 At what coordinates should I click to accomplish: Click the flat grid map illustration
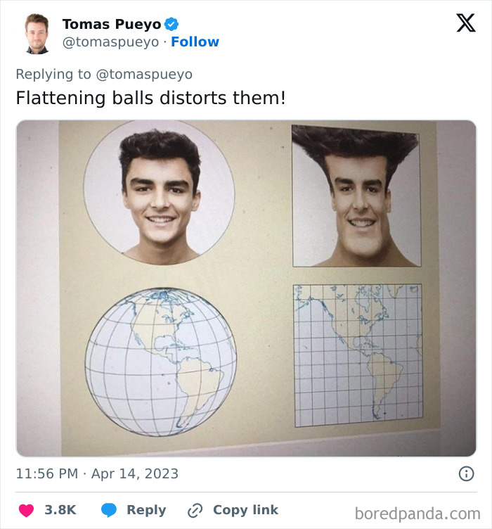[x=358, y=355]
